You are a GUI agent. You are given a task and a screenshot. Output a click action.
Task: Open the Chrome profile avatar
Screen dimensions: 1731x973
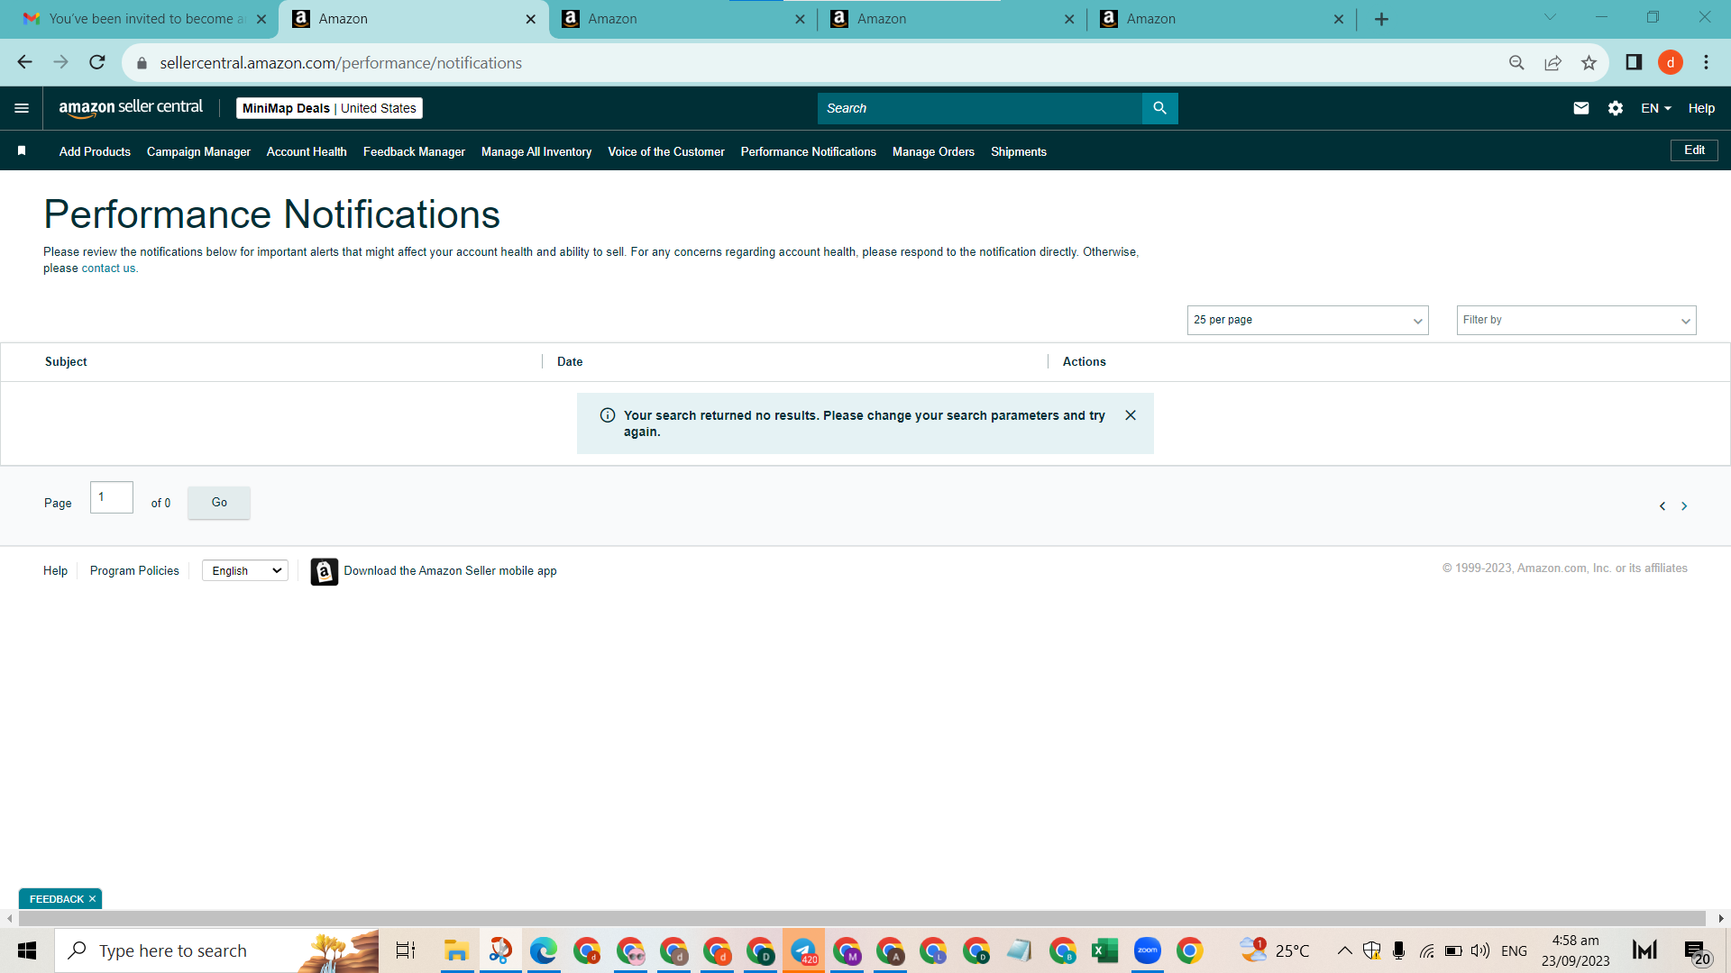1671,62
